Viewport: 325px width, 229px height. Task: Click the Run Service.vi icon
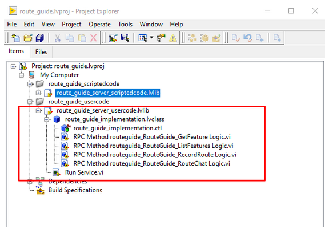[56, 172]
